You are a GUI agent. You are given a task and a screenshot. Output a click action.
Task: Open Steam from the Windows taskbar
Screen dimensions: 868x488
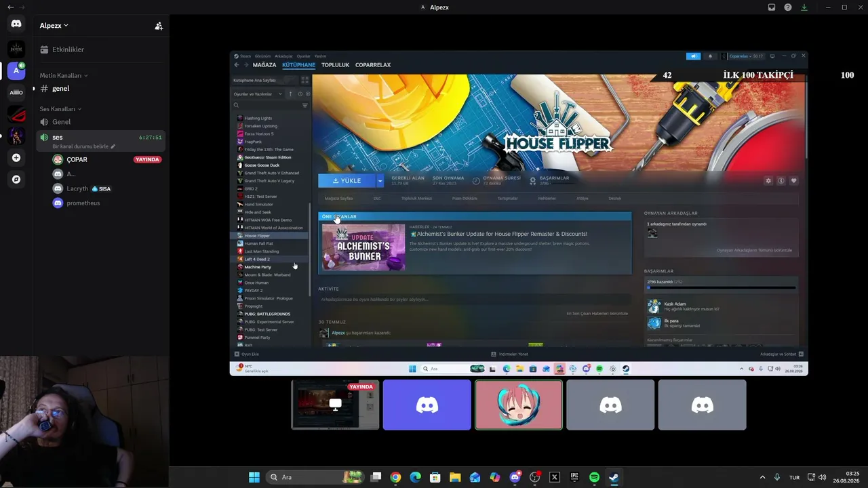click(x=614, y=477)
